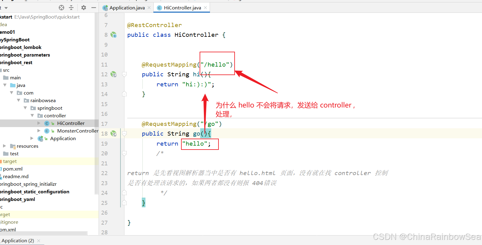
Task: Click the gutter icon on line 8
Action: click(114, 35)
